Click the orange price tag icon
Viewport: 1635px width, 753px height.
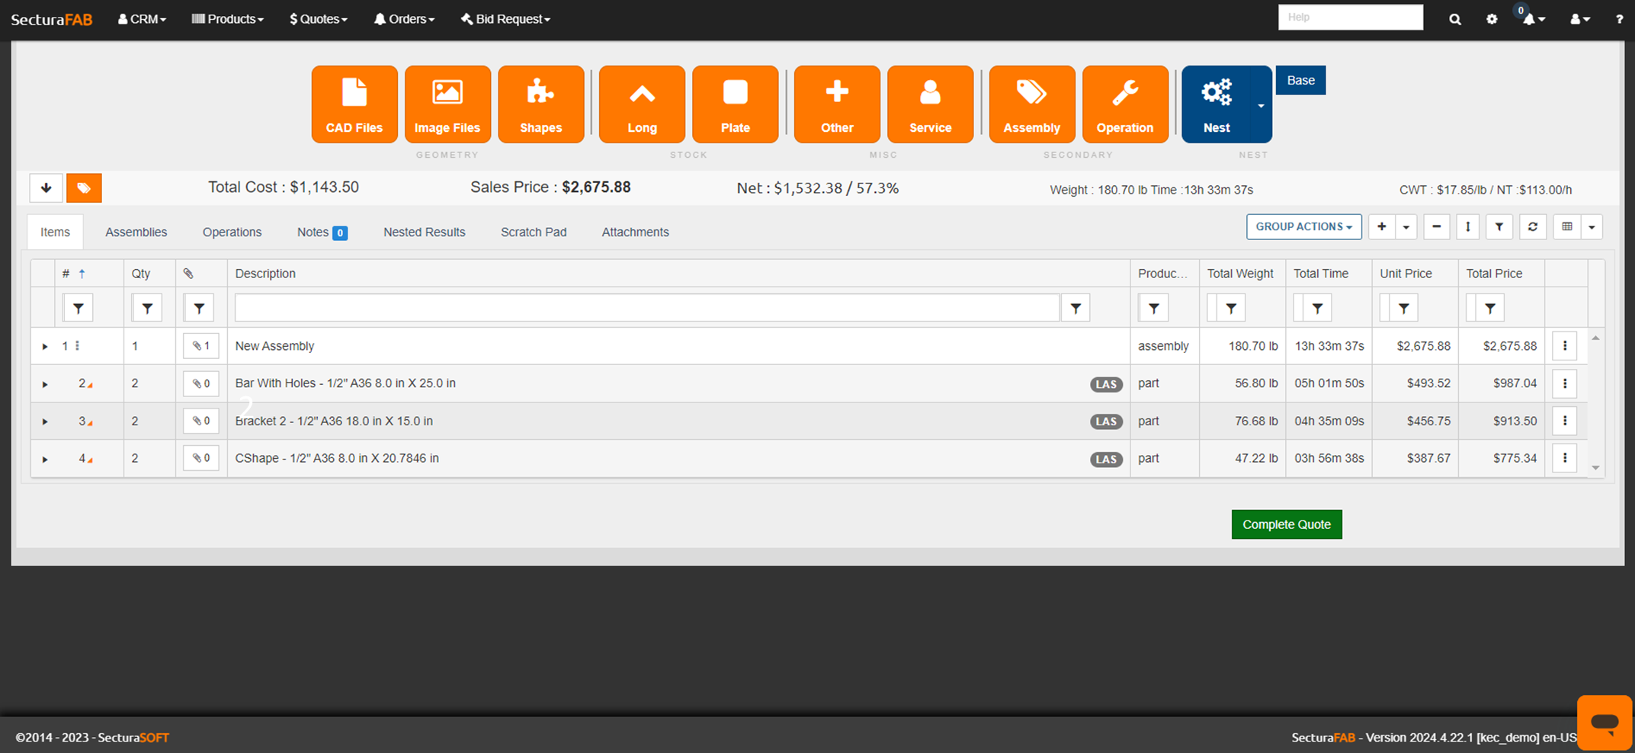[x=84, y=188]
